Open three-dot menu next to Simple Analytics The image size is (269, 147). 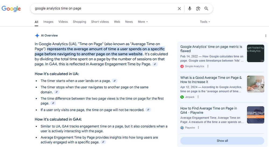point(208,66)
